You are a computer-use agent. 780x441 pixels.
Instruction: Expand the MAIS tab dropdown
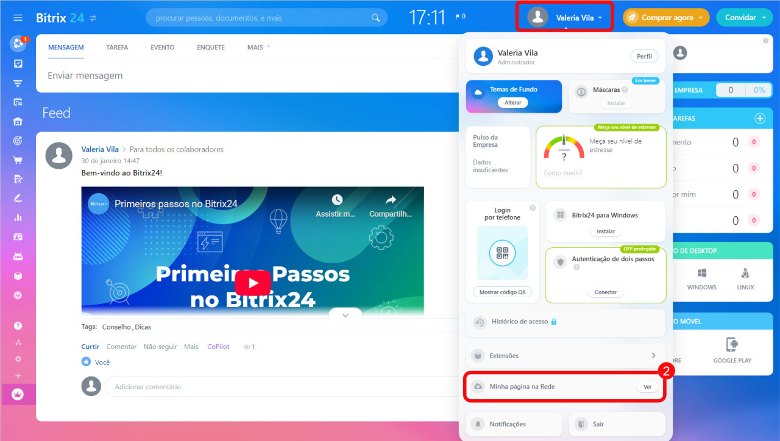[x=258, y=47]
